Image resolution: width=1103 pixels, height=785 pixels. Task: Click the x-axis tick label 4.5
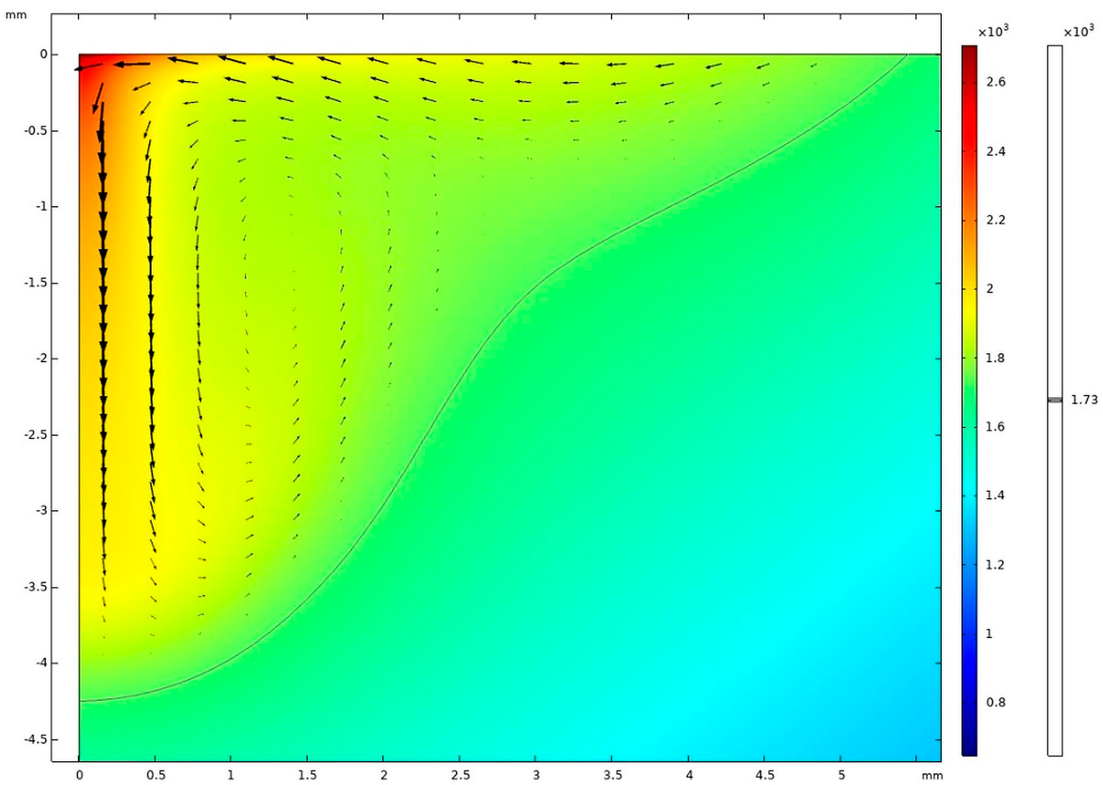point(764,775)
